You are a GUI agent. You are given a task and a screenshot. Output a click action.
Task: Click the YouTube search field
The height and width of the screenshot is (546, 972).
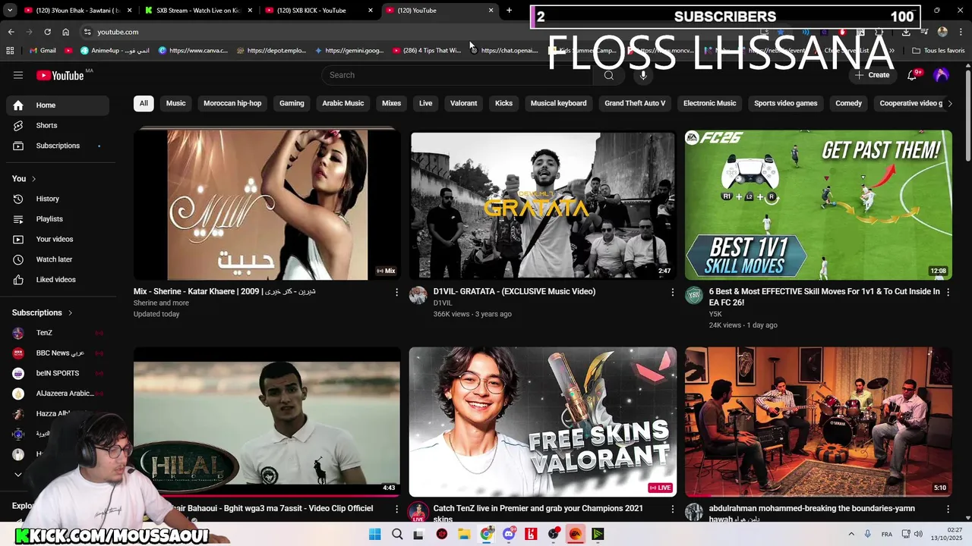click(x=457, y=75)
